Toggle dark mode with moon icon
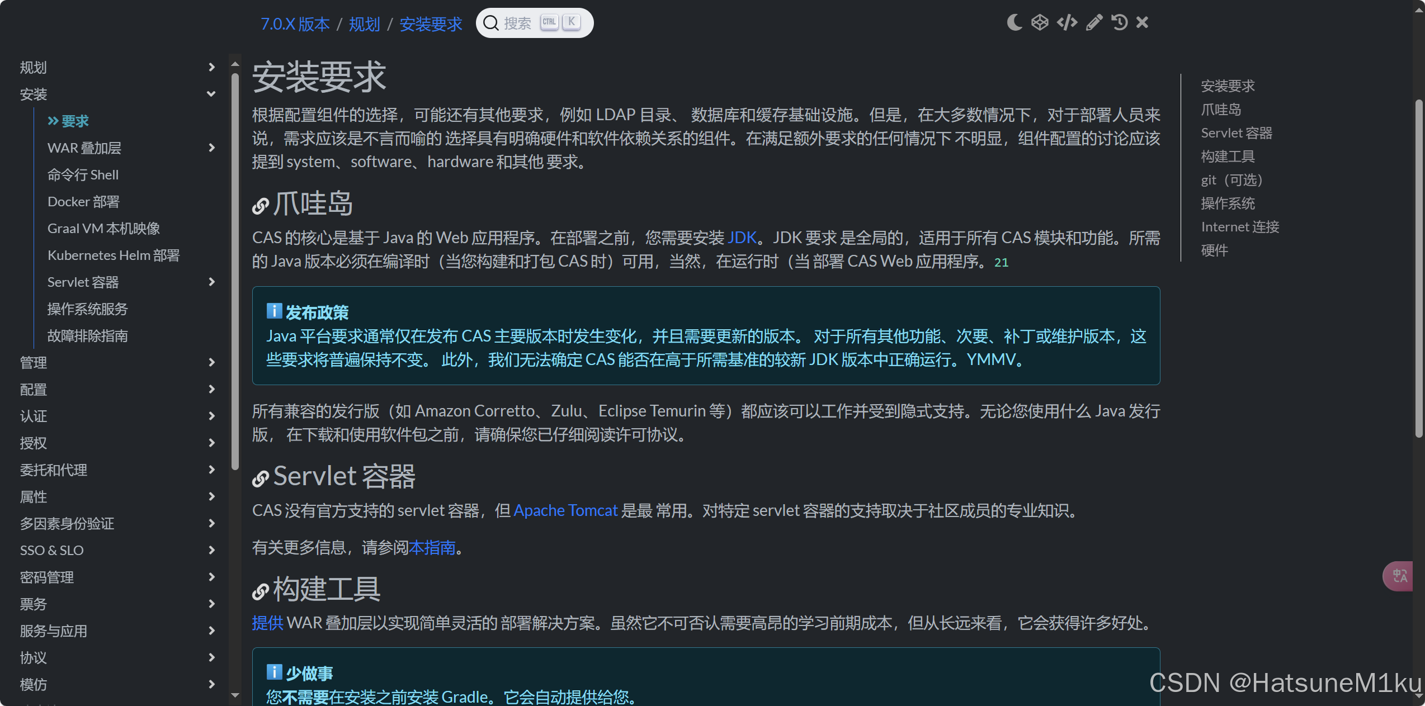 (x=1014, y=22)
